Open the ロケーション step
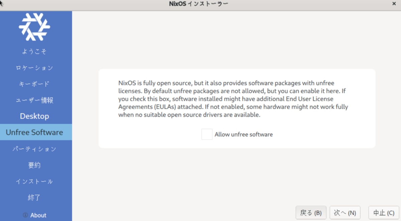The height and width of the screenshot is (221, 401). tap(34, 68)
